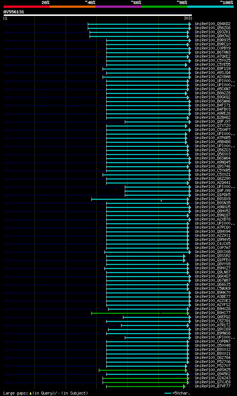Click the cyan alignment bar of UniRef100_B9S8X9
Image resolution: width=237 pixels, height=396 pixels.
tap(140, 199)
